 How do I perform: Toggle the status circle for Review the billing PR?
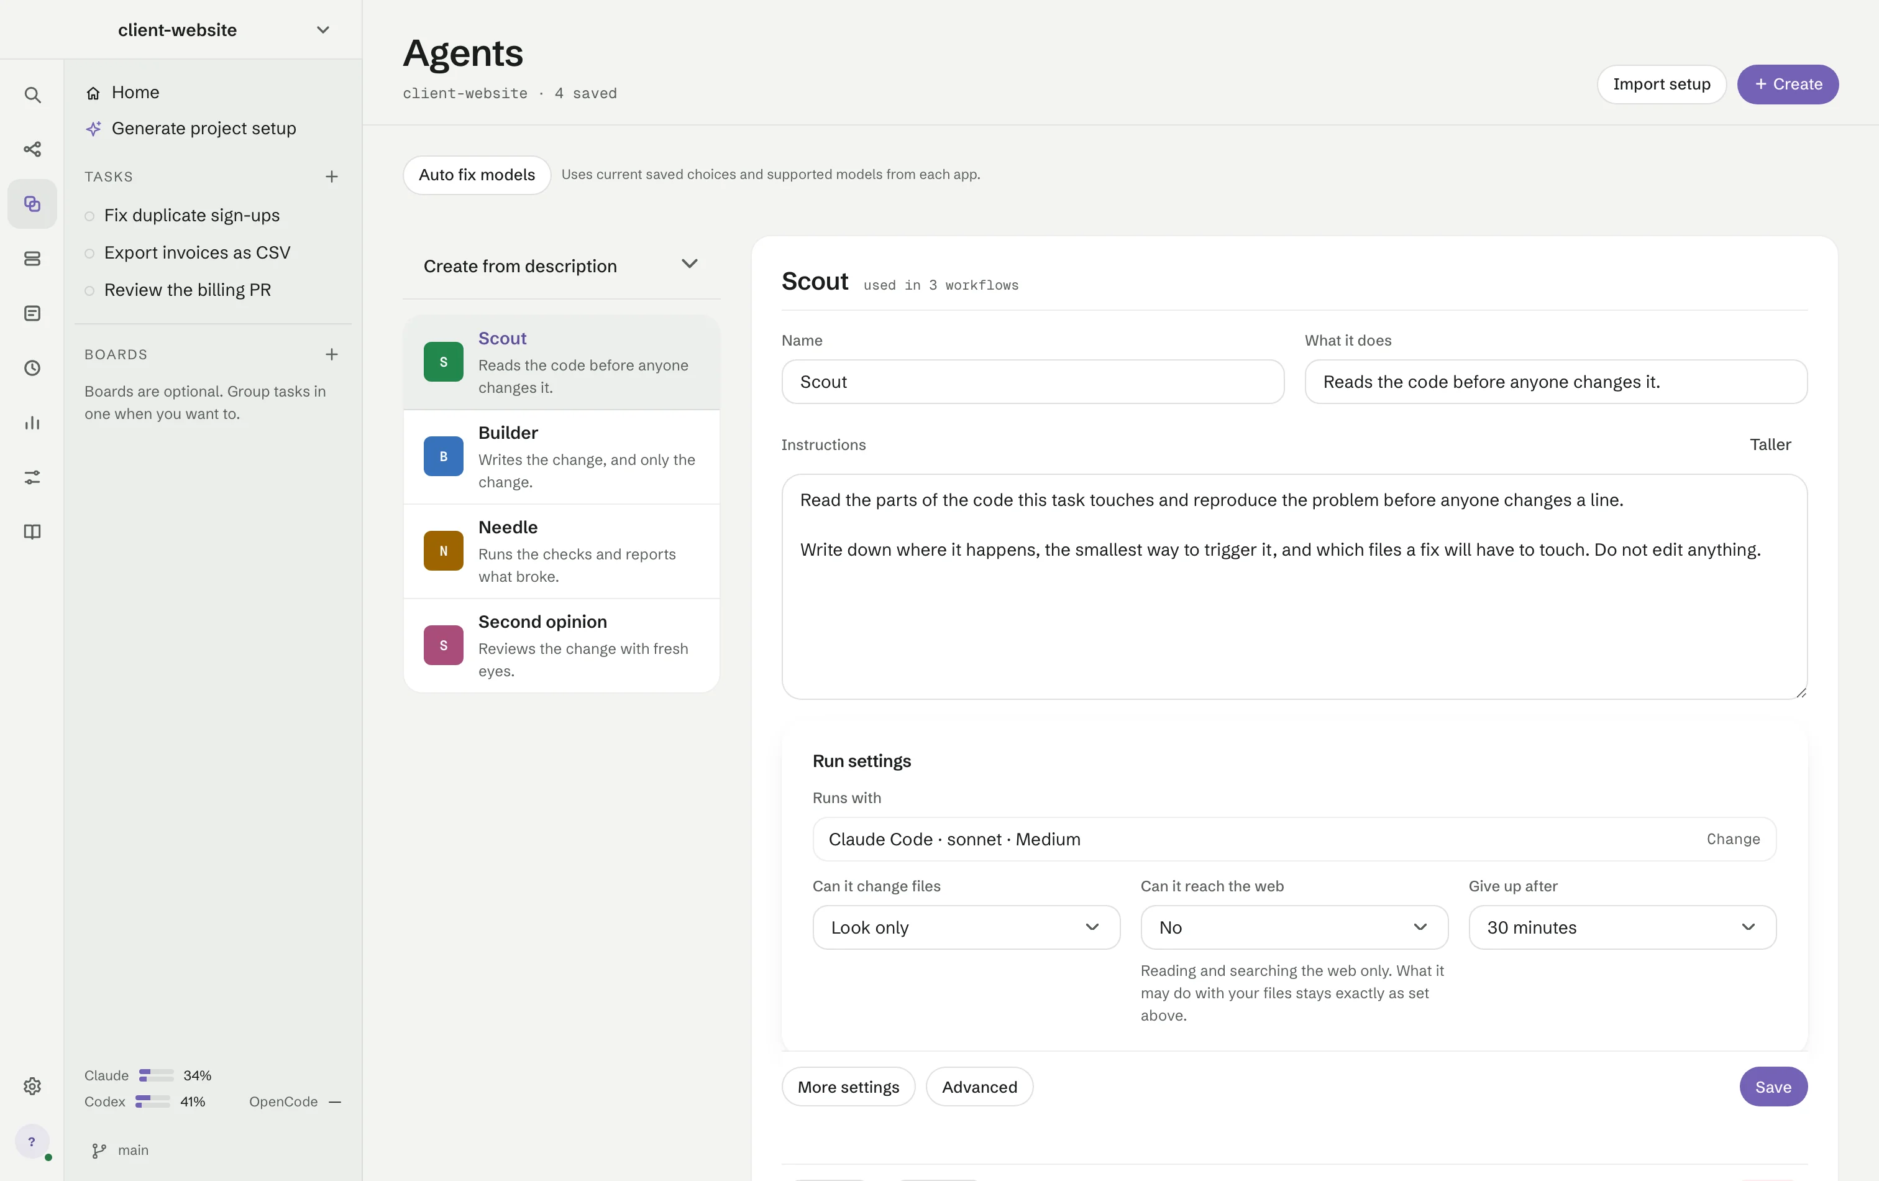pos(89,290)
